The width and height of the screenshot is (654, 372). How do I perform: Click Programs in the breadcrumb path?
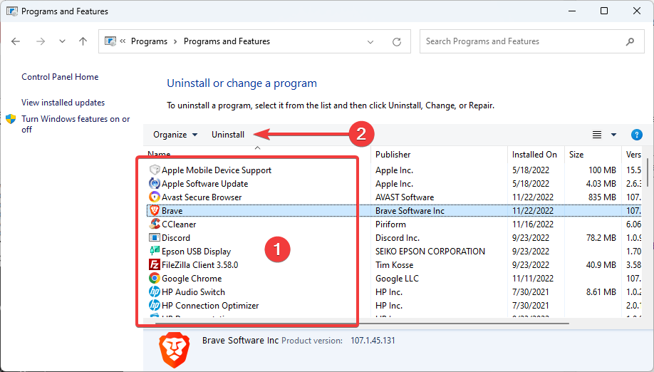point(149,41)
